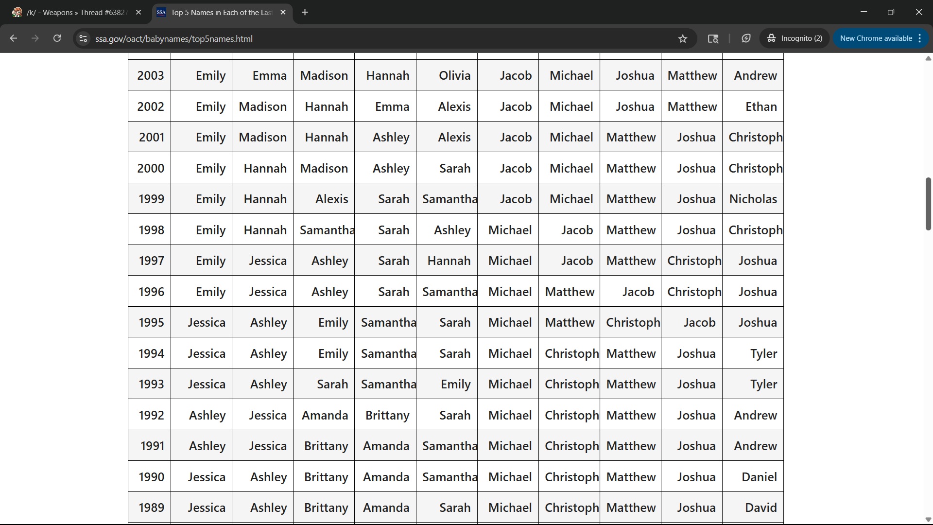Click Madison in the 2003 row
933x525 pixels.
tap(324, 75)
